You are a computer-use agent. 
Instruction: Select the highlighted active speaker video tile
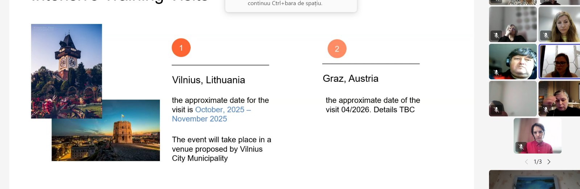[x=559, y=62]
